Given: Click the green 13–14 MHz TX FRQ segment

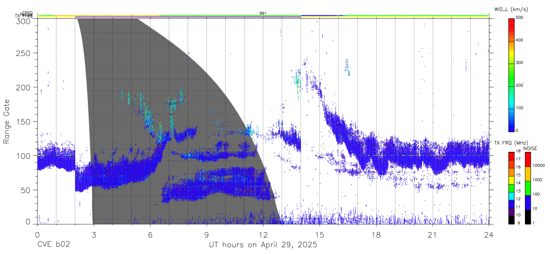Looking at the screenshot, I should [511, 188].
